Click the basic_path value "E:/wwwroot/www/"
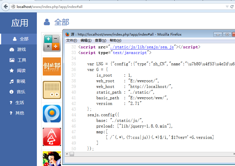This screenshot has height=166, width=235. pyautogui.click(x=147, y=98)
